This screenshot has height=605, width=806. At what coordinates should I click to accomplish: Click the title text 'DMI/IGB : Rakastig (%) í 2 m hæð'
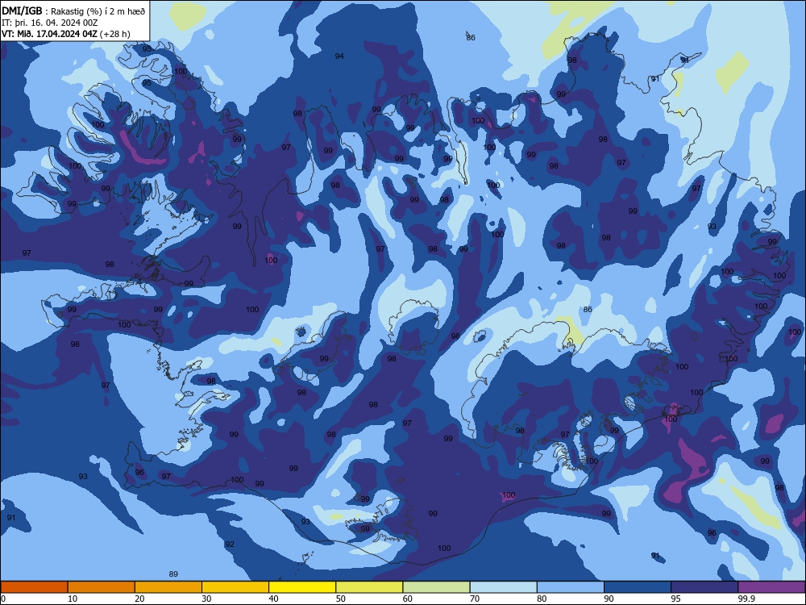(x=73, y=11)
